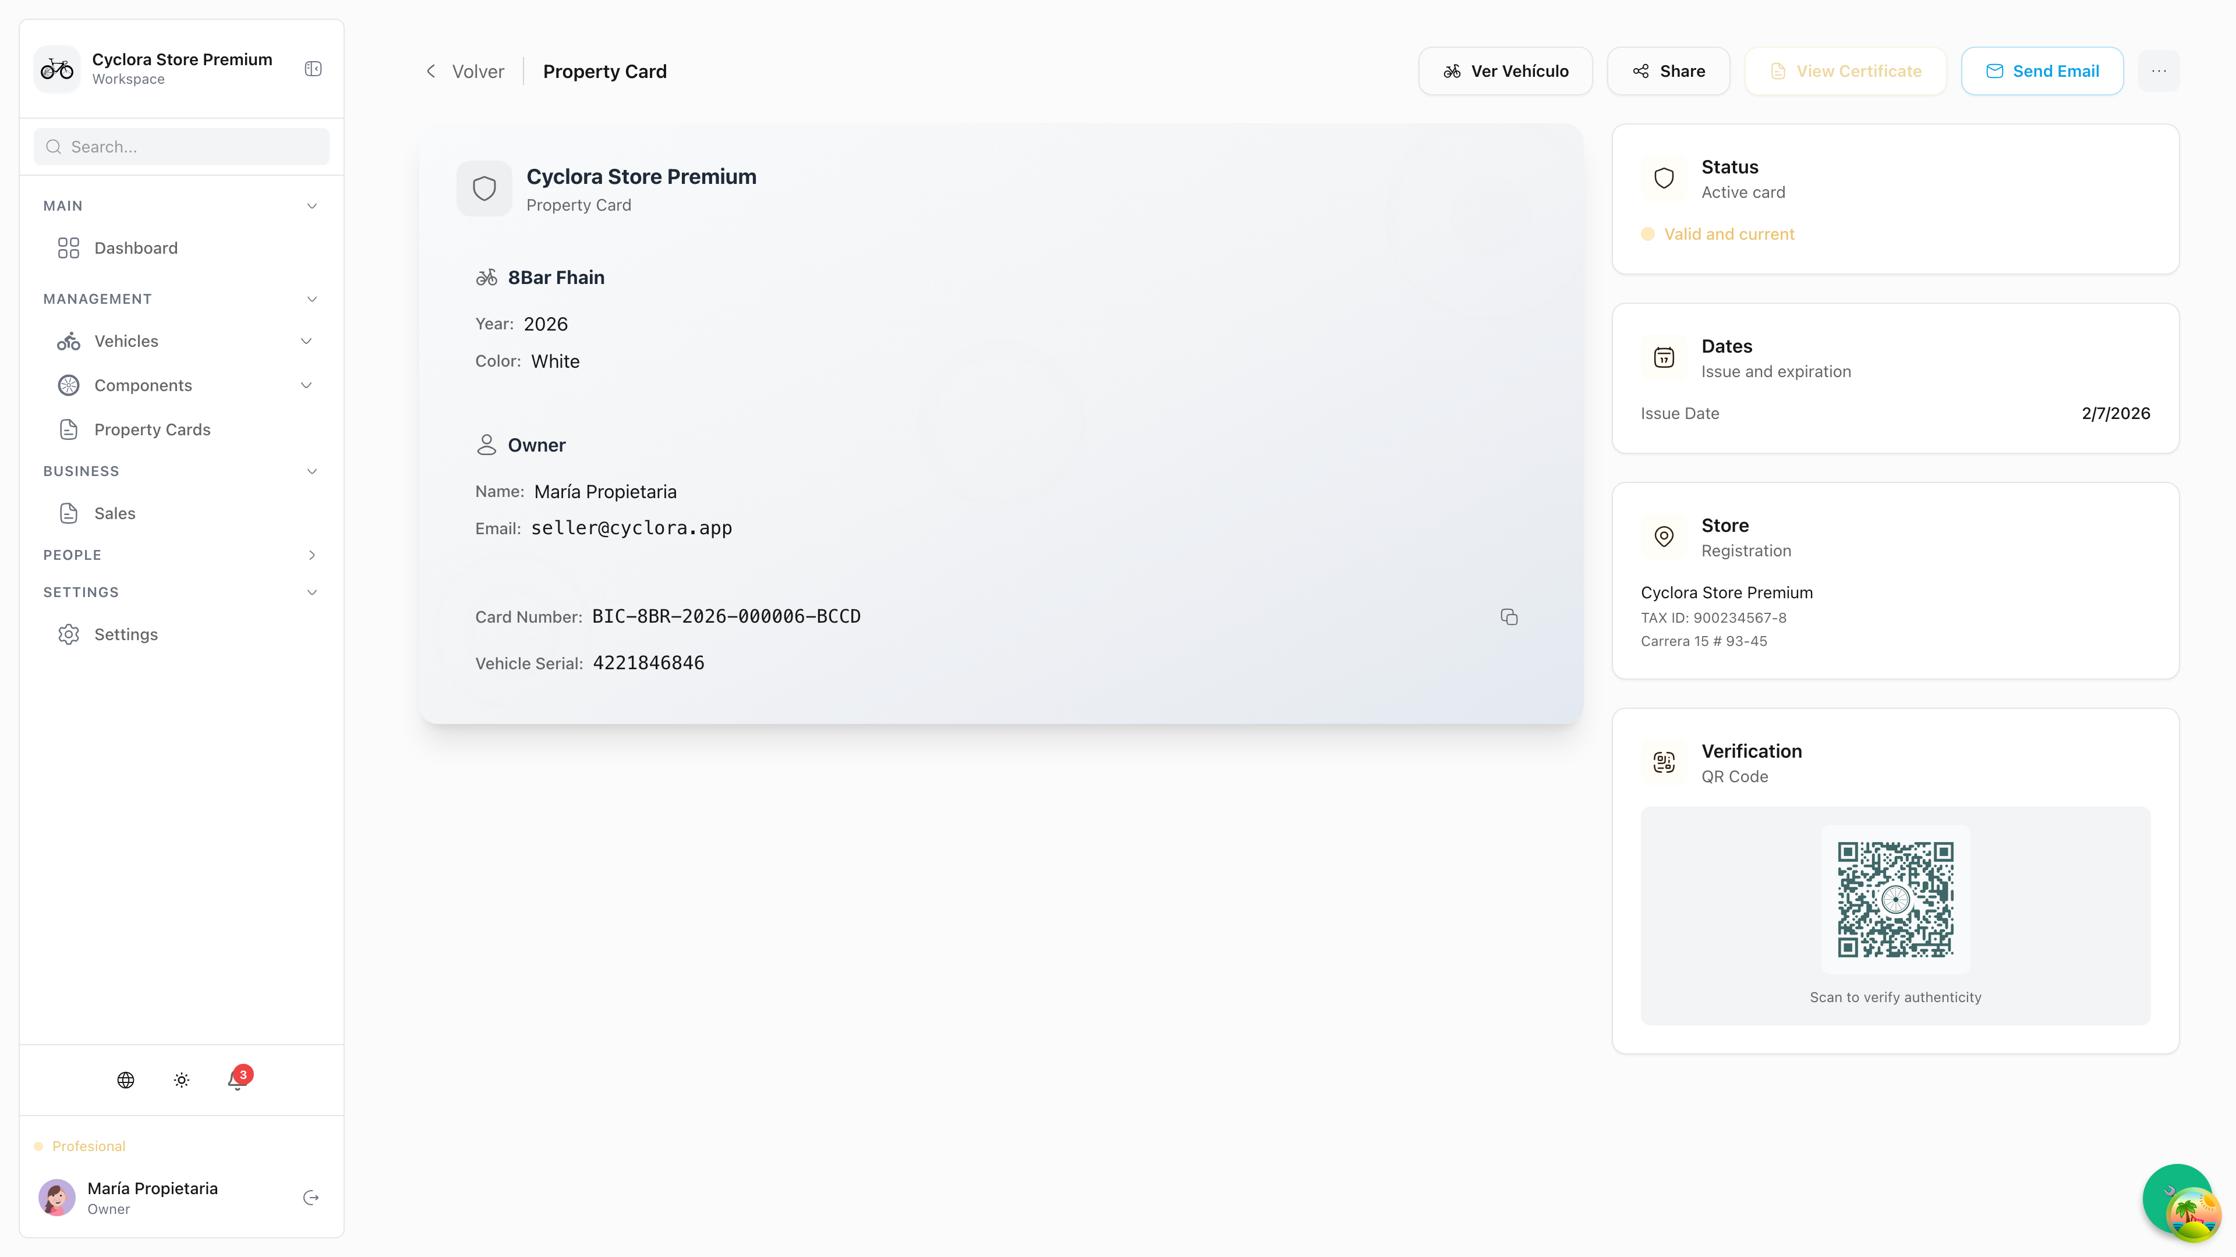Click the QR code image

pos(1895,899)
